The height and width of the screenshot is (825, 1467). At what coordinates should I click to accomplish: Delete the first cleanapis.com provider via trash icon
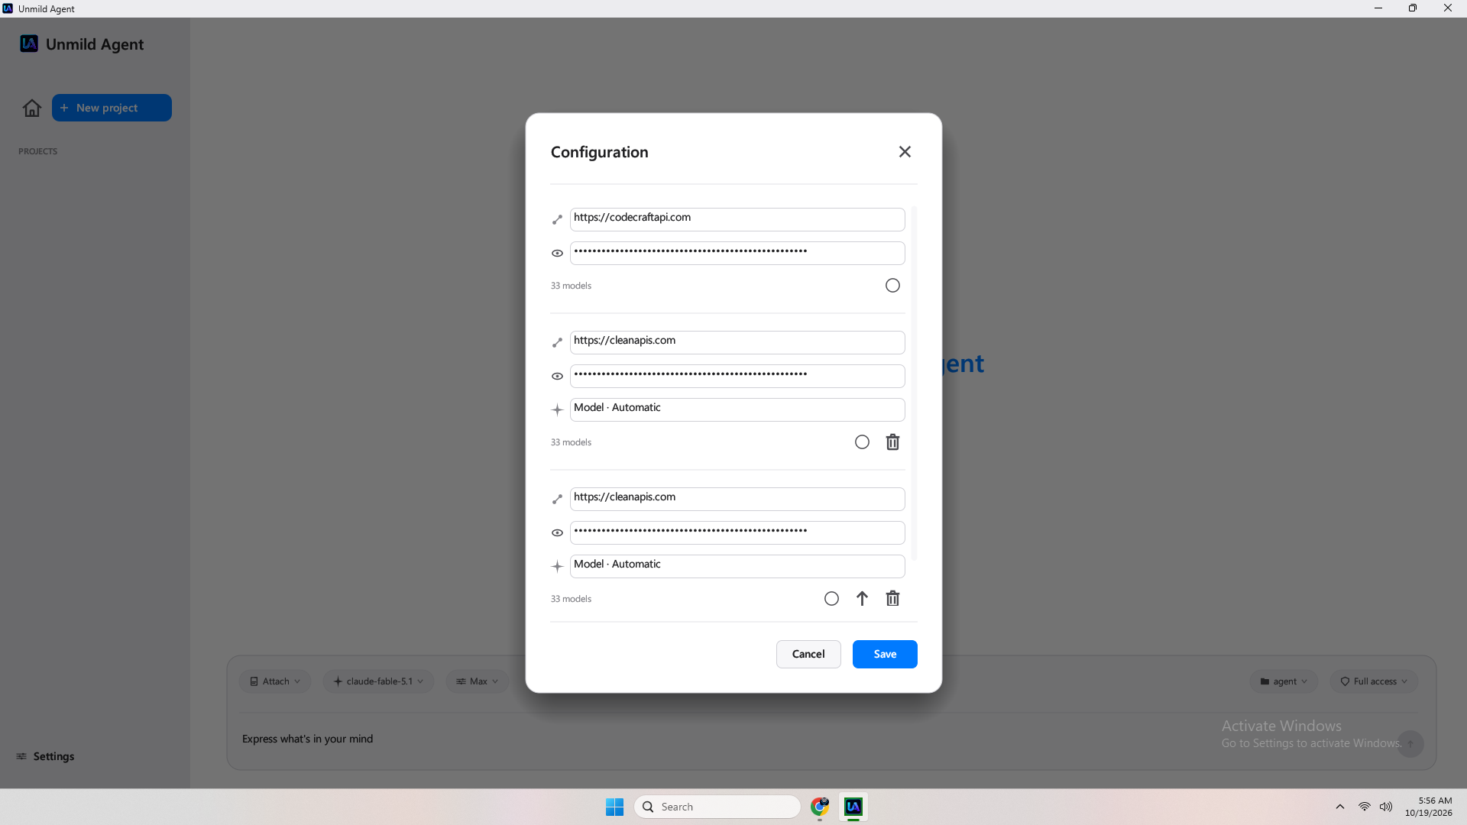click(892, 442)
